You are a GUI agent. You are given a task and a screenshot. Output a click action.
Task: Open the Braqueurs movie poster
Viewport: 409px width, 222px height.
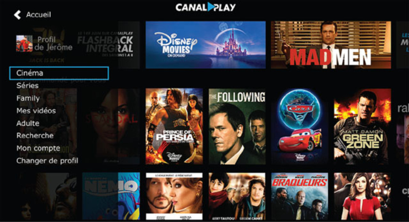(x=300, y=196)
